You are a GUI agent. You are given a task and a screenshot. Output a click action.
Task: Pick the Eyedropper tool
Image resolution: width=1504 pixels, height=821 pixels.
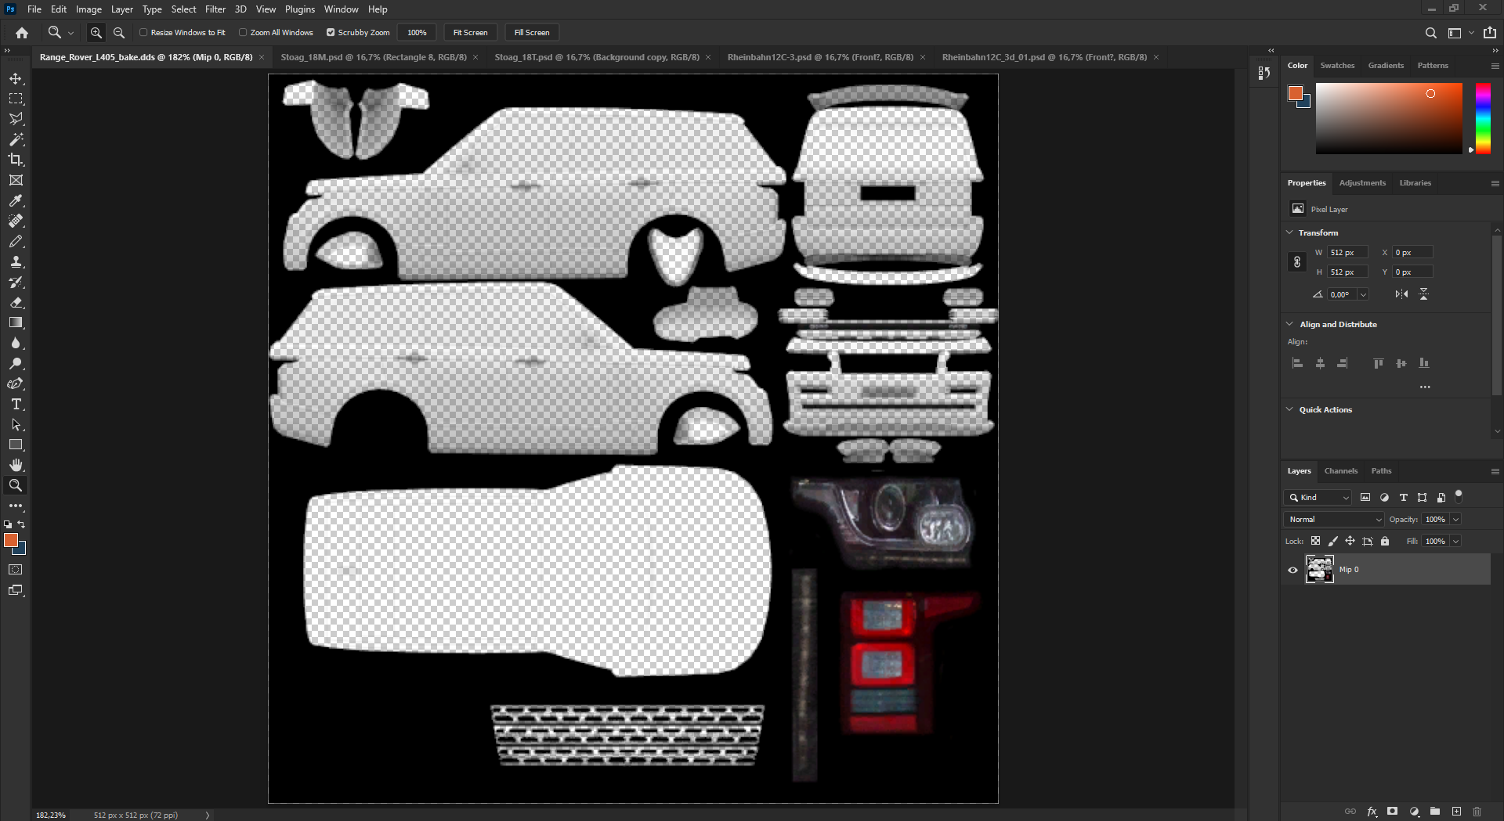coord(16,200)
